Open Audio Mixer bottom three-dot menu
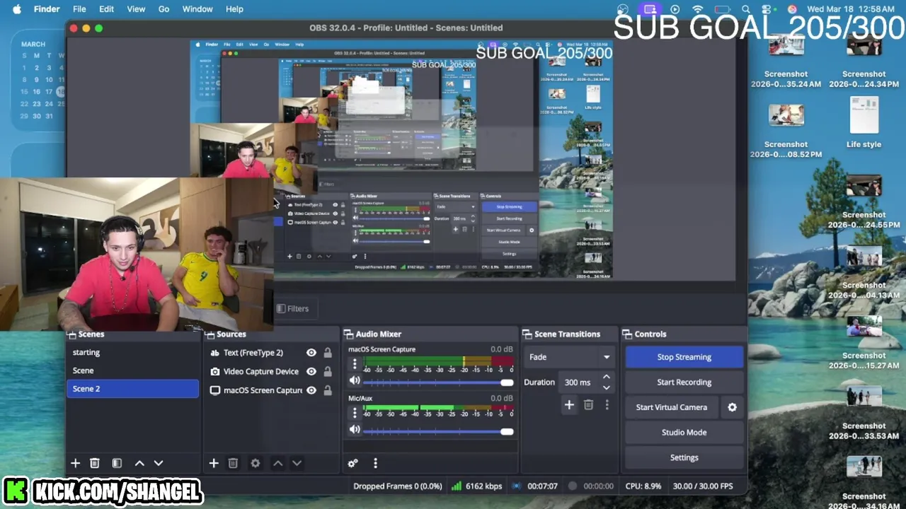 (375, 463)
